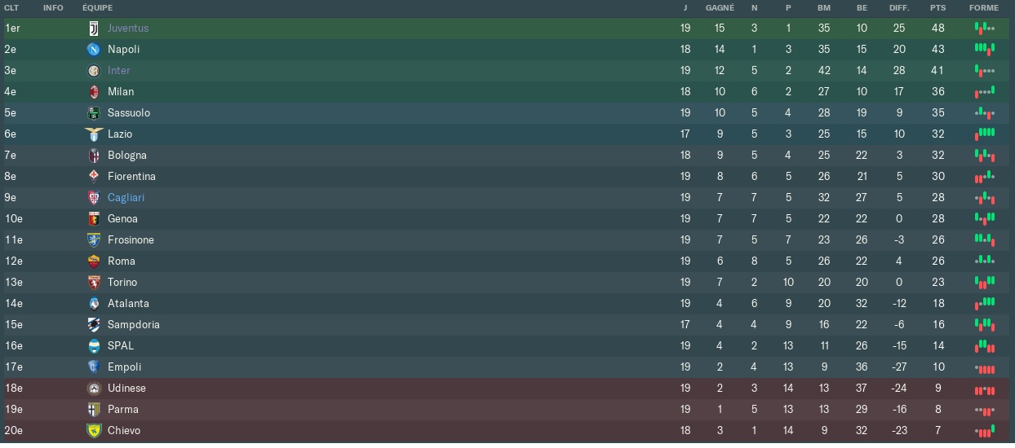Click the Genoa club crest icon
Image resolution: width=1015 pixels, height=448 pixels.
click(93, 219)
